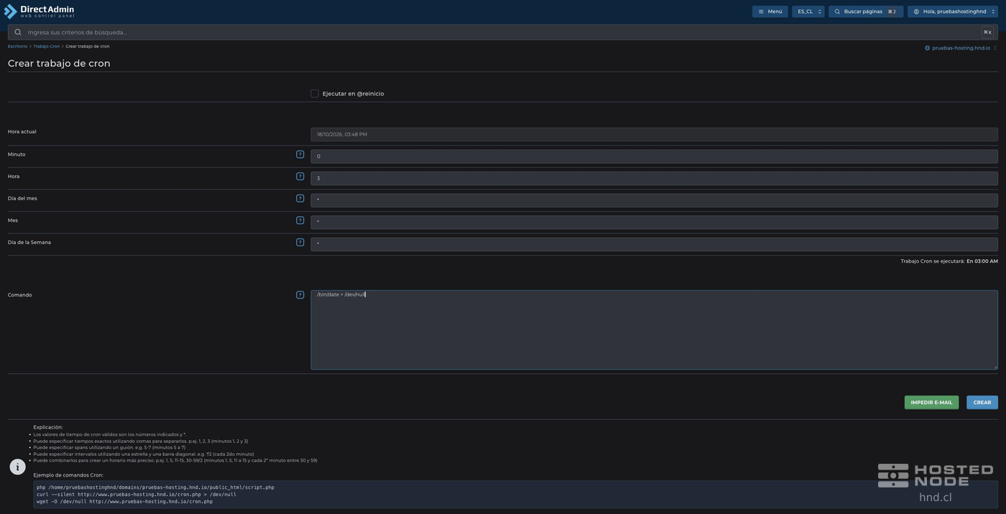Screen dimensions: 1006x514
Task: Click the Crear trabajo de cron page heading
Action: [59, 63]
